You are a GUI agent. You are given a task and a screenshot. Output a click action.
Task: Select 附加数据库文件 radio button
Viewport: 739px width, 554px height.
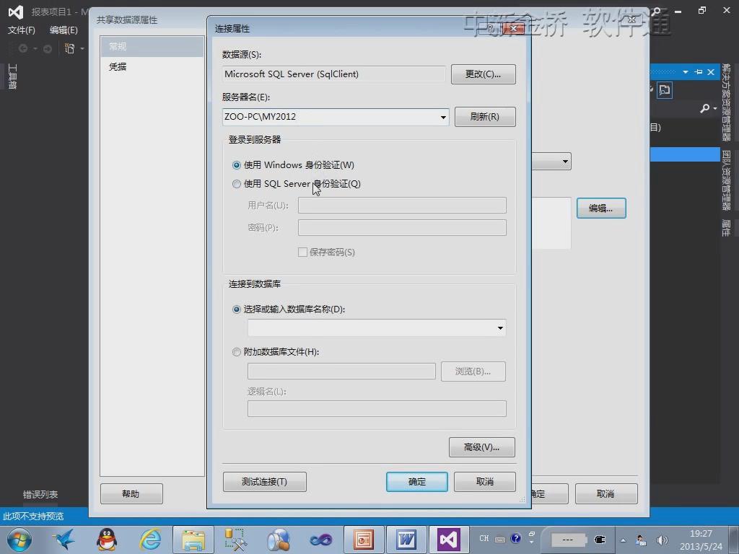tap(237, 352)
